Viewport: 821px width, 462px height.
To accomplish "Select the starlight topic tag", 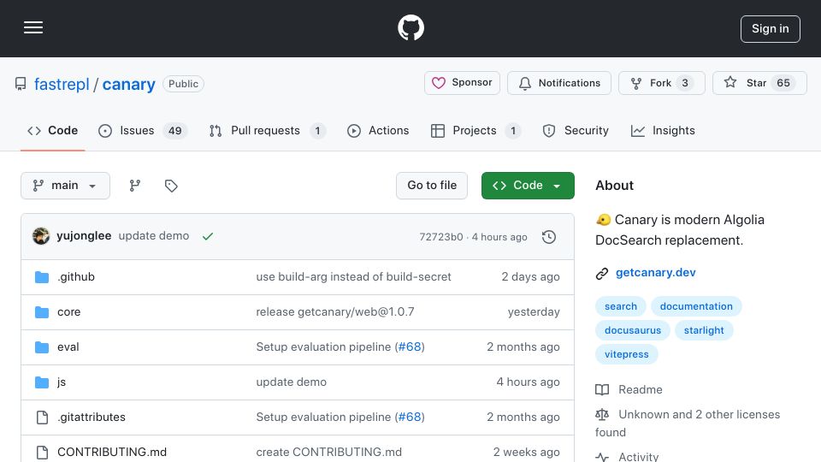I will [x=704, y=330].
